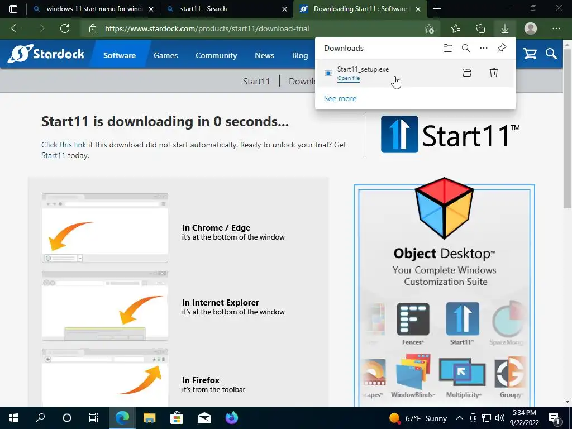Viewport: 572px width, 429px height.
Task: Click the address bar URL
Action: click(x=207, y=28)
